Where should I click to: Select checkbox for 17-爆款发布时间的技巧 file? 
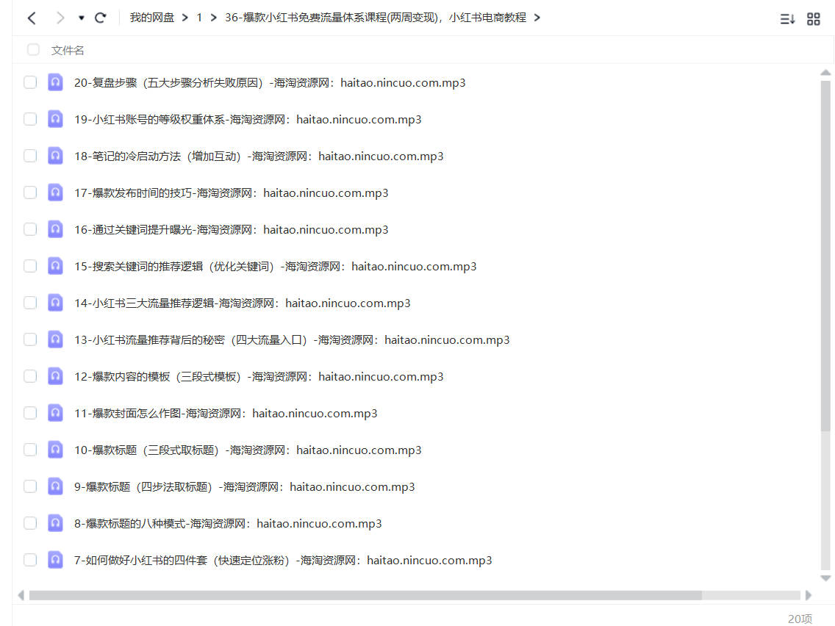click(30, 193)
